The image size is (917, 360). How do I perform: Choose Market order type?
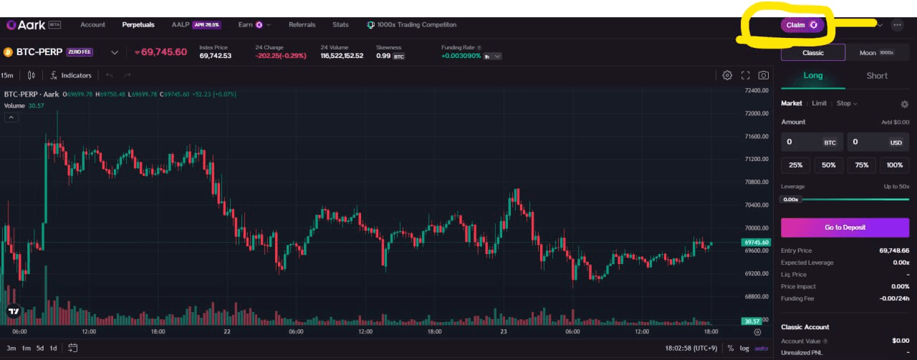point(791,104)
